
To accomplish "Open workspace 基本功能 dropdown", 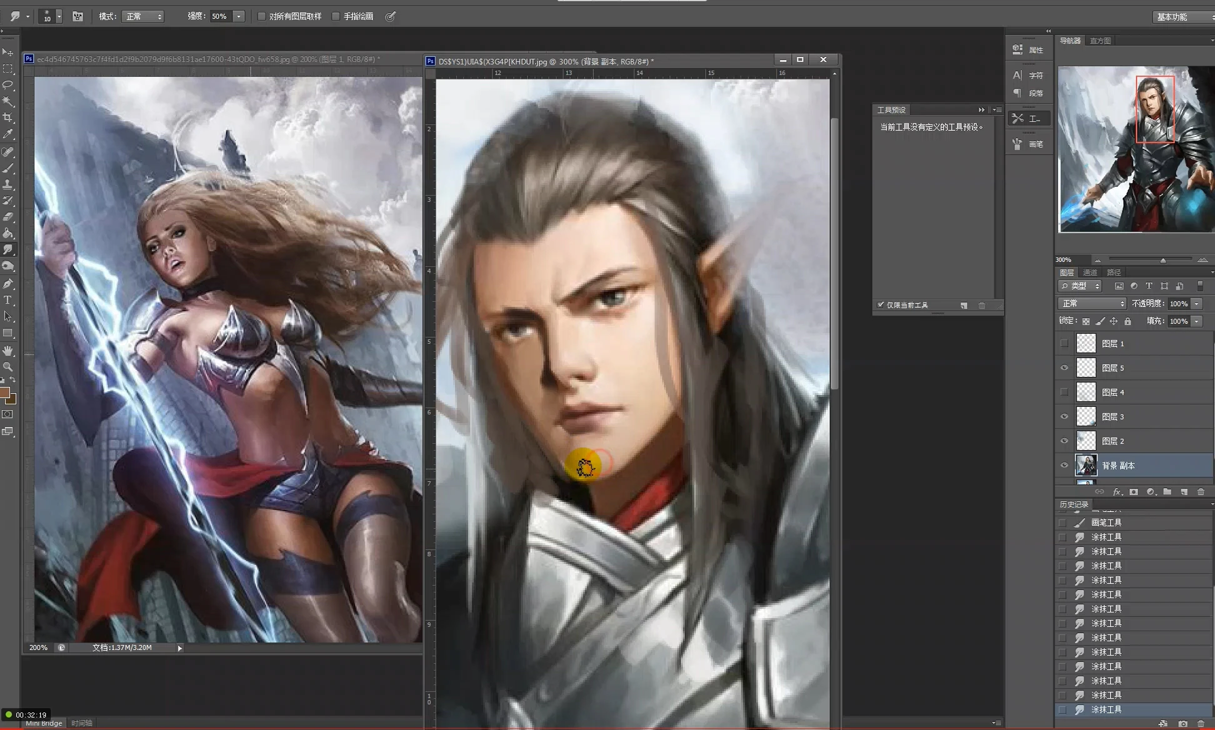I will pyautogui.click(x=1182, y=17).
